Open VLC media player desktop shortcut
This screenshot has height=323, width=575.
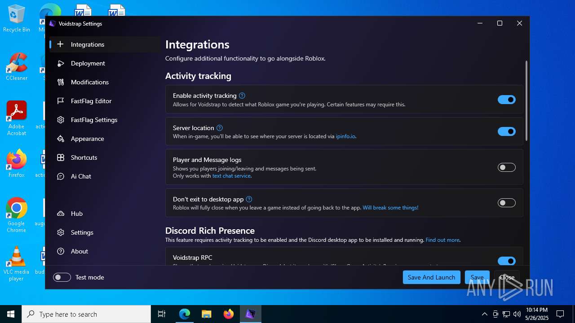click(17, 264)
